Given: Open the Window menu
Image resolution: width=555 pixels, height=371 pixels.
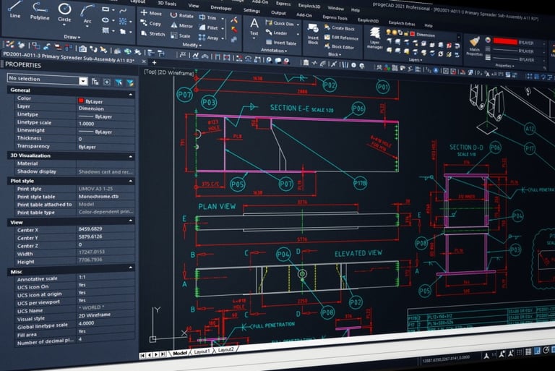Looking at the screenshot, I should [x=335, y=8].
